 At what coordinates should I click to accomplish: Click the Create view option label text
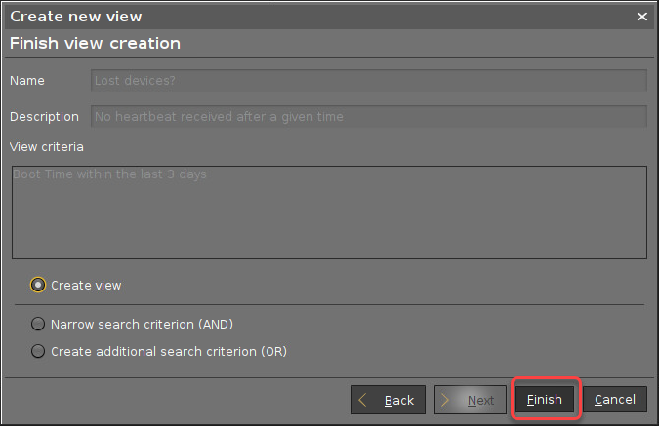(x=86, y=286)
